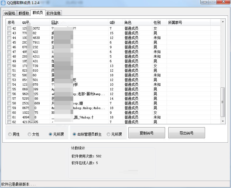Switch to the QQ登陆 tab
231x188 pixels.
click(10, 13)
